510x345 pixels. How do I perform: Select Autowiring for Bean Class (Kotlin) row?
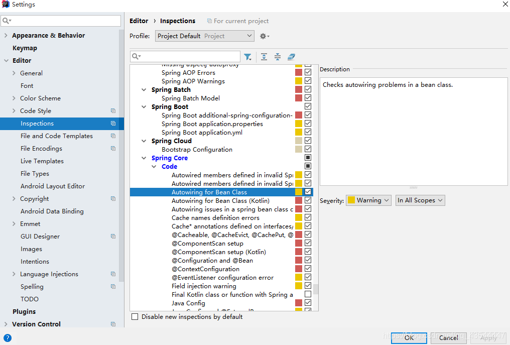(x=221, y=200)
